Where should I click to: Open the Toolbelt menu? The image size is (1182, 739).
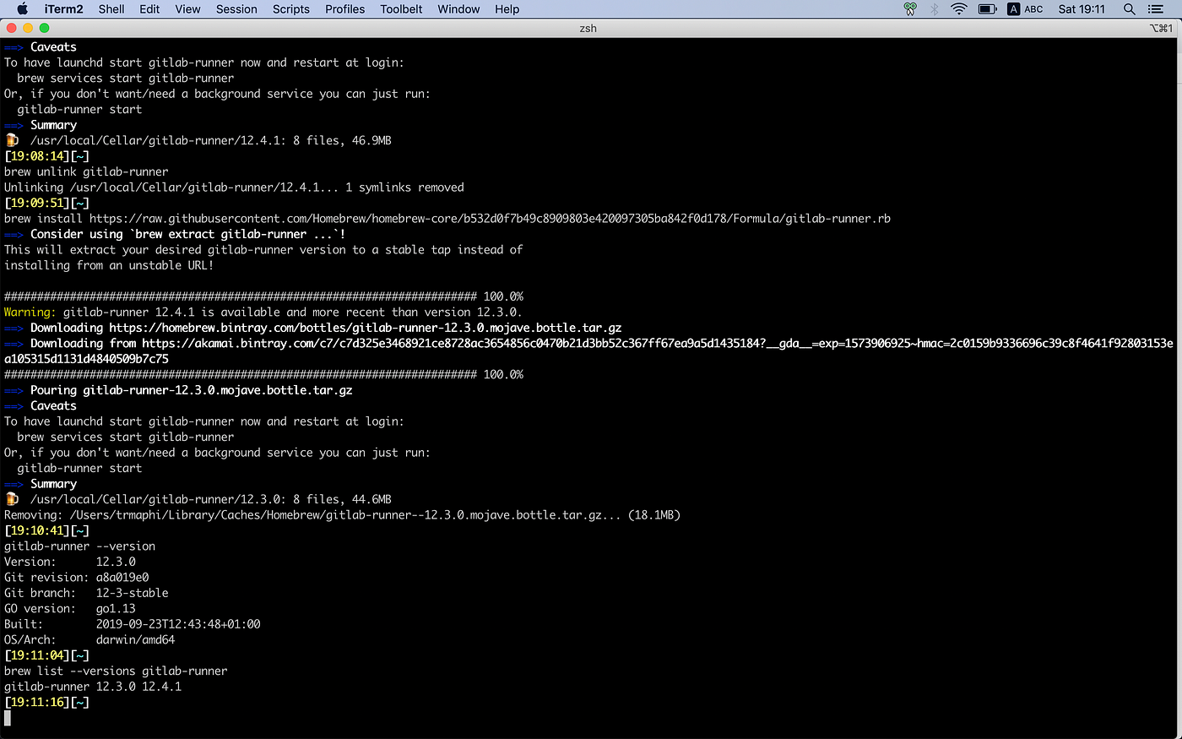[x=401, y=8]
